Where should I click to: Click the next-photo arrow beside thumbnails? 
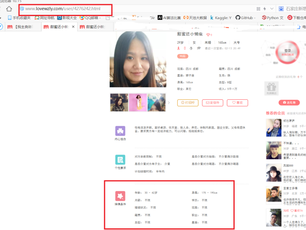pos(169,103)
